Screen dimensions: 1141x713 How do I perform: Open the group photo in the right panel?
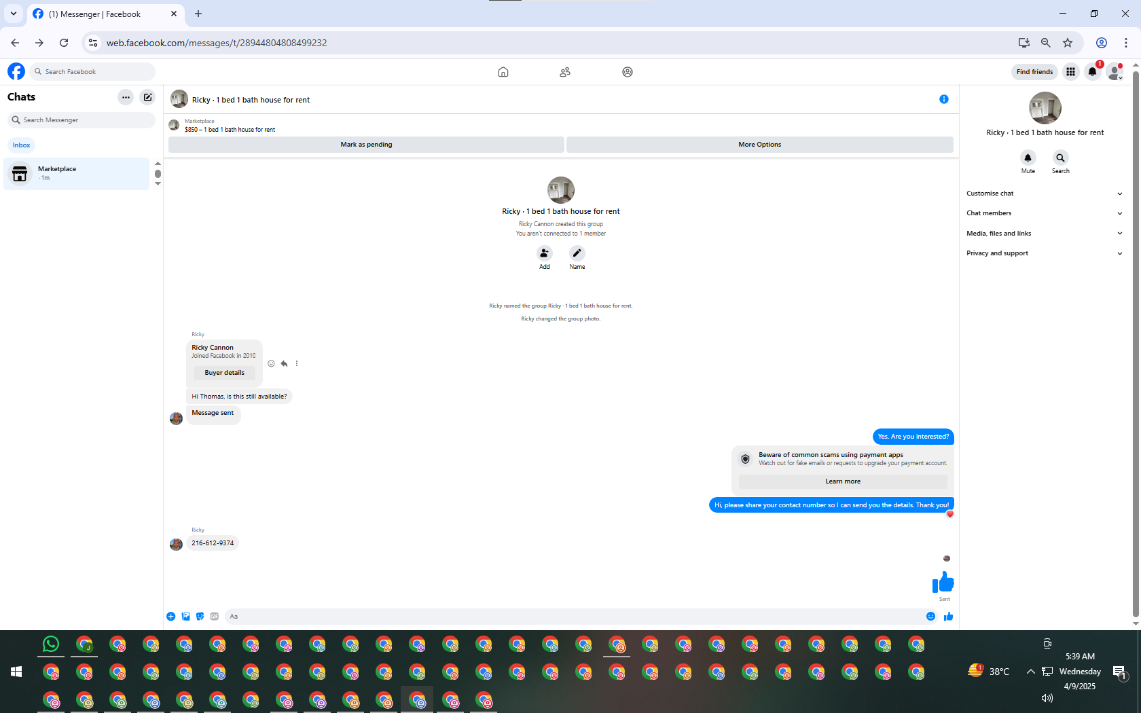1045,108
